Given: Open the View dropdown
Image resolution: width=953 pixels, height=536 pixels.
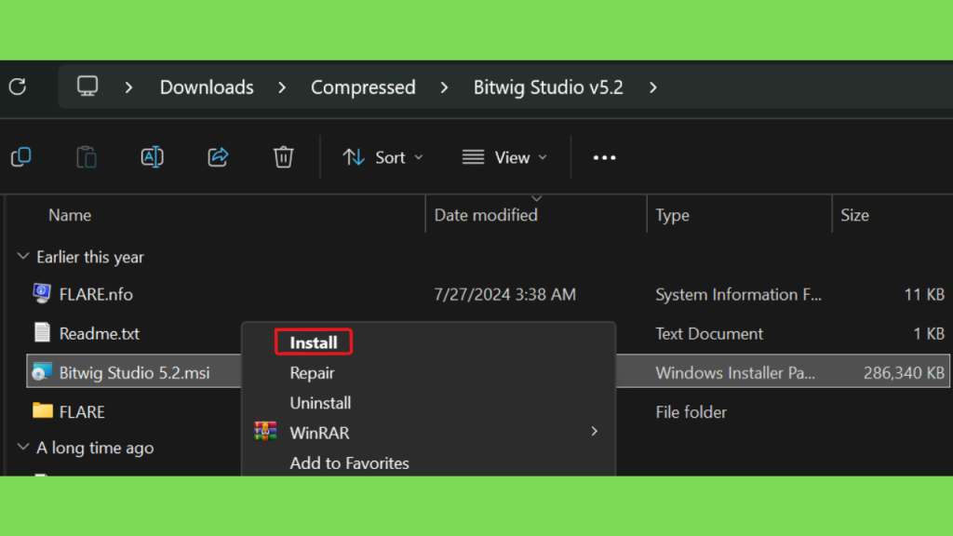Looking at the screenshot, I should [504, 157].
